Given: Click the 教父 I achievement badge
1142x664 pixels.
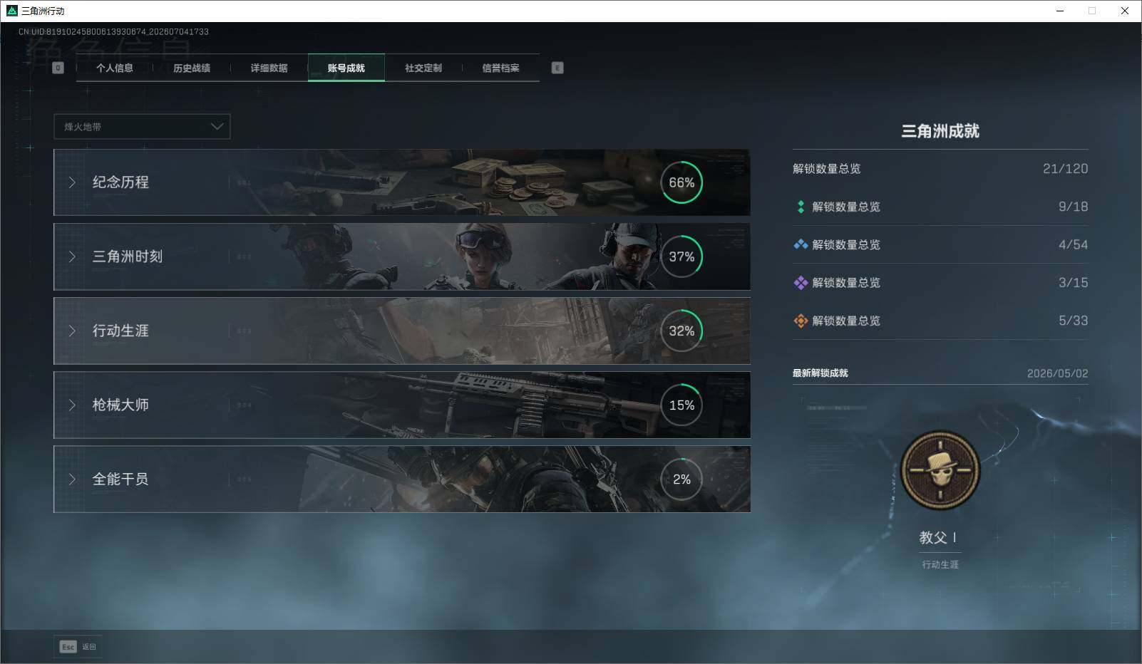Looking at the screenshot, I should point(940,471).
